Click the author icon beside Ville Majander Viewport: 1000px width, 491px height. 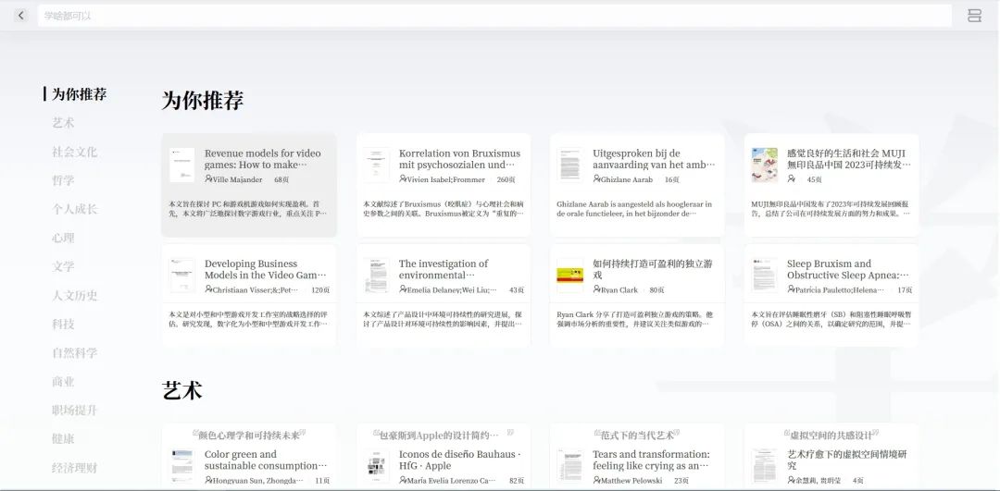tap(208, 179)
